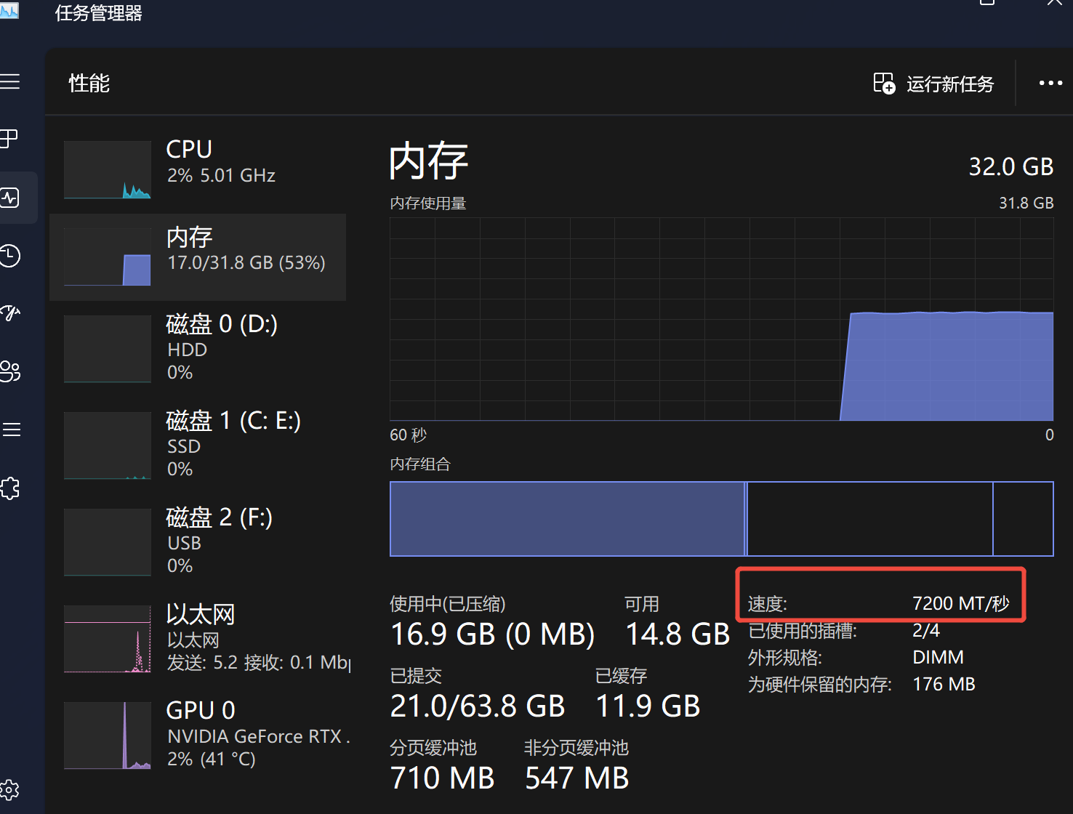Open the Services gear icon in the sidebar
1073x814 pixels.
10,488
